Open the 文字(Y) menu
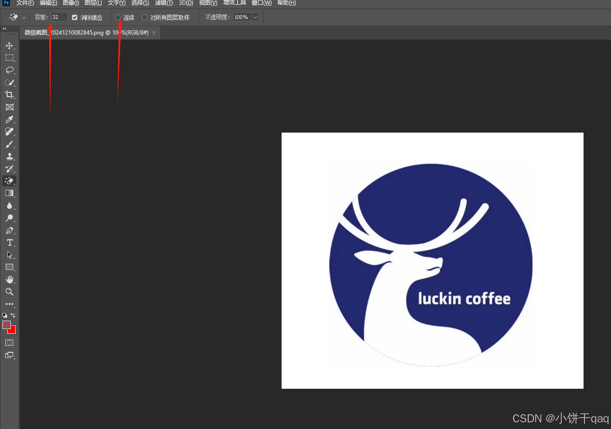 point(116,3)
